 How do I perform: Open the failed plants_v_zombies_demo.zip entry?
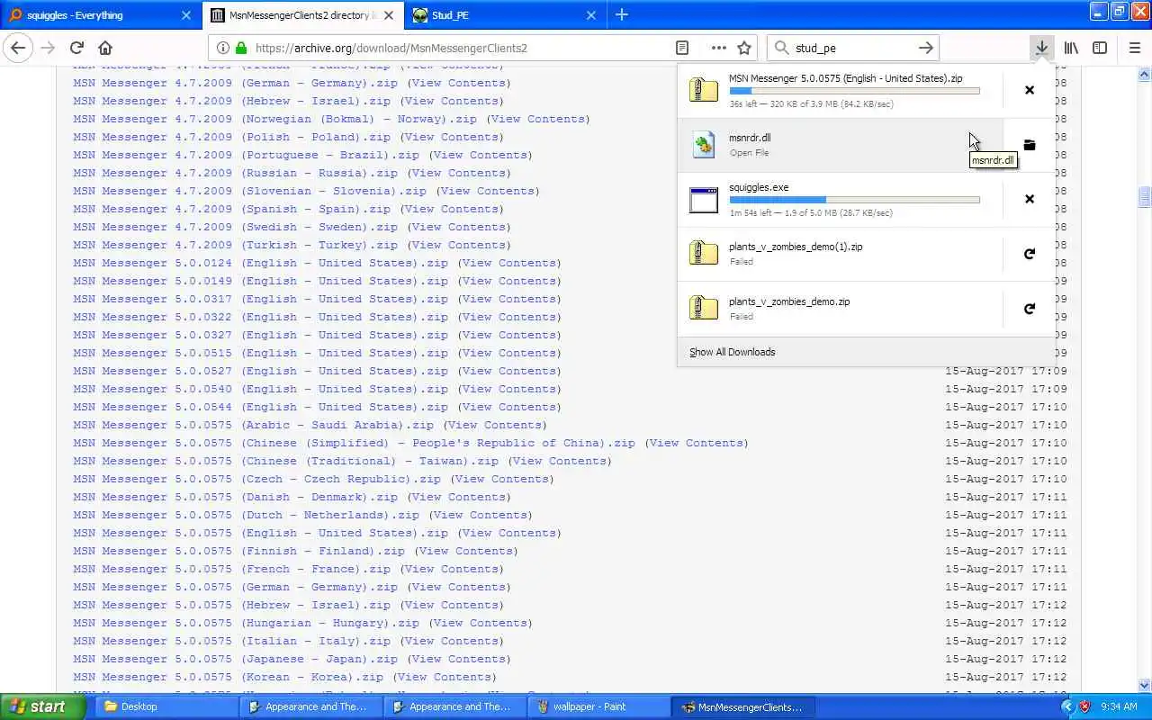coord(840,309)
